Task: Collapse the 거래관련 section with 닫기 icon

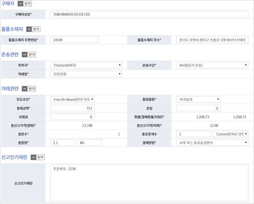Action: 29,89
